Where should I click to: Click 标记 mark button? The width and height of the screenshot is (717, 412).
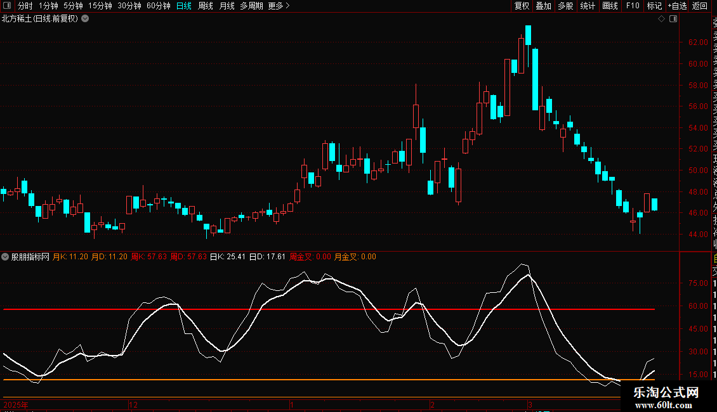[x=654, y=6]
